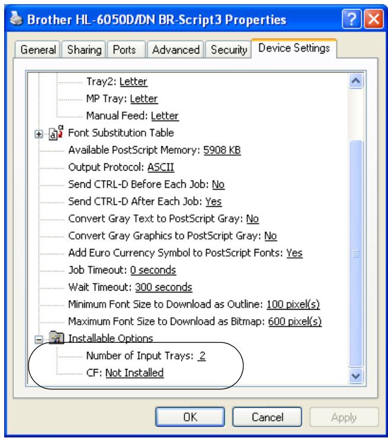Go to the Security tab
This screenshot has height=438, width=388.
tap(229, 50)
